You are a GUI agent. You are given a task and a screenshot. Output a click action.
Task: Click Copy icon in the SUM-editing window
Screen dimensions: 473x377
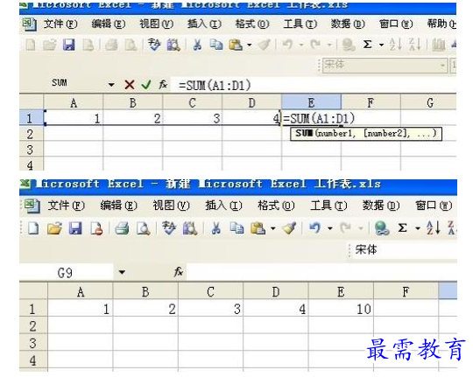tap(216, 45)
